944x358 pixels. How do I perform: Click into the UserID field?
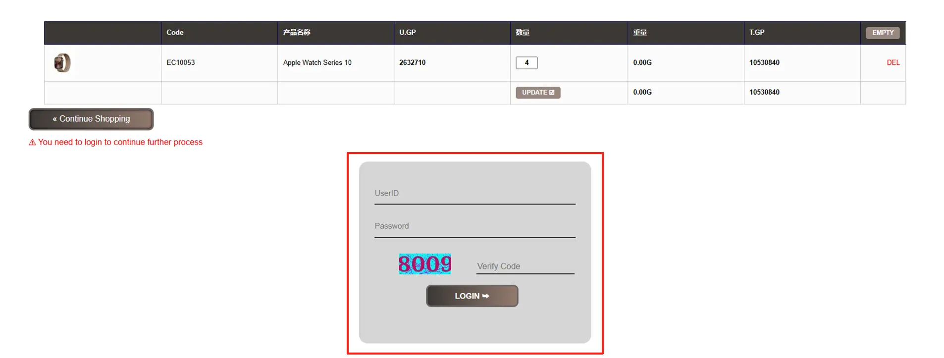pos(474,194)
